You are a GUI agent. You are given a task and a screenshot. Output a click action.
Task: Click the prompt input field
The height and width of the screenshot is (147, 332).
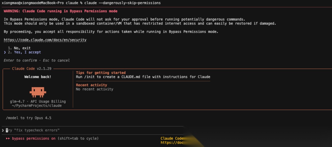tap(92, 130)
